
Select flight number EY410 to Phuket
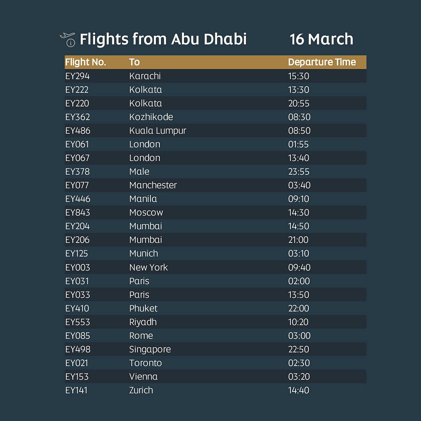pyautogui.click(x=77, y=308)
